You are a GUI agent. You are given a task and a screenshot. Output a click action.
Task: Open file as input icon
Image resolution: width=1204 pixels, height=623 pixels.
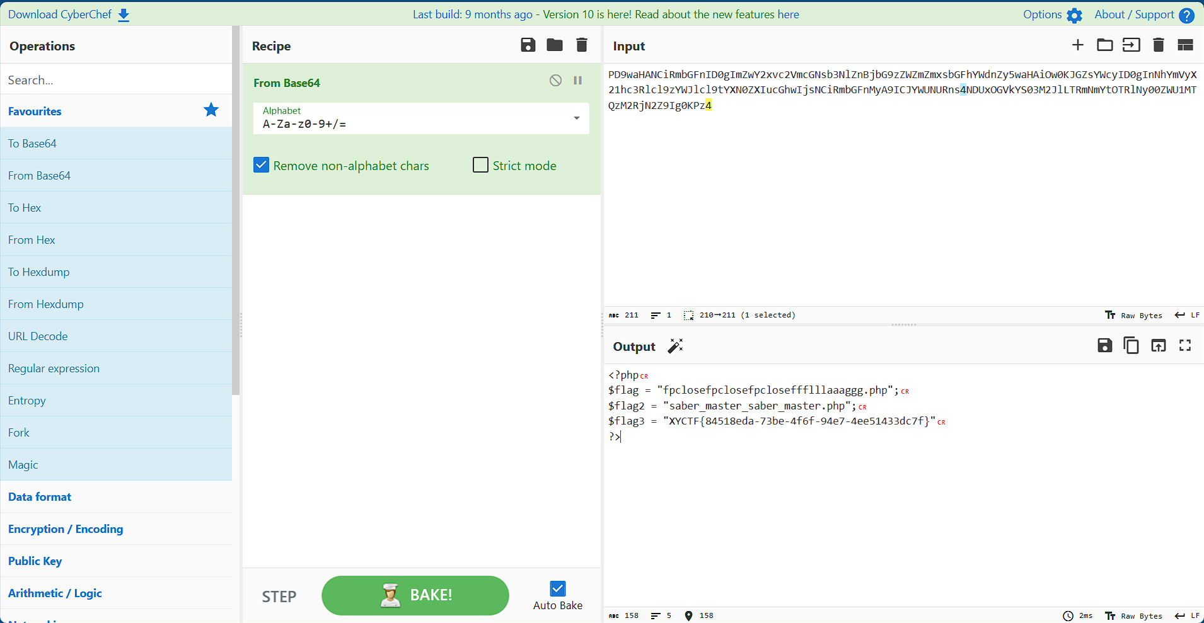tap(1132, 45)
